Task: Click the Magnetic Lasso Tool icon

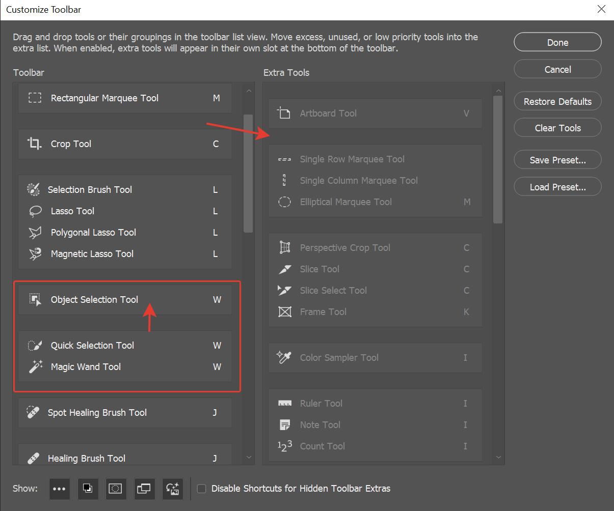Action: click(x=35, y=254)
